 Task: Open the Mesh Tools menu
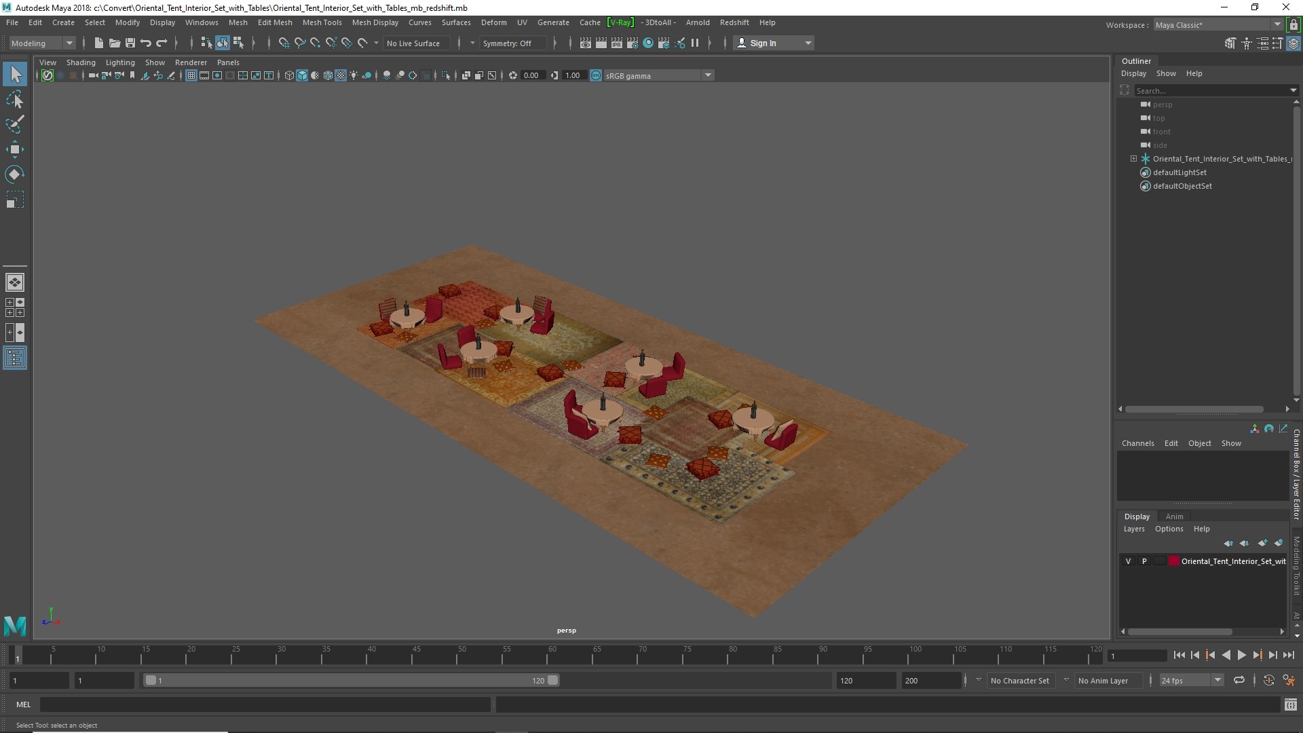[x=322, y=22]
